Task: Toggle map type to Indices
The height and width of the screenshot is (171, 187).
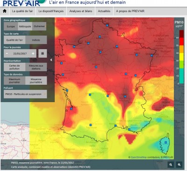Action: point(36,40)
